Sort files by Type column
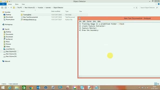The width and height of the screenshot is (160, 90). coord(67,11)
